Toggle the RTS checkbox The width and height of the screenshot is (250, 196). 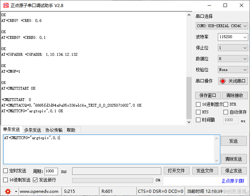point(198,112)
